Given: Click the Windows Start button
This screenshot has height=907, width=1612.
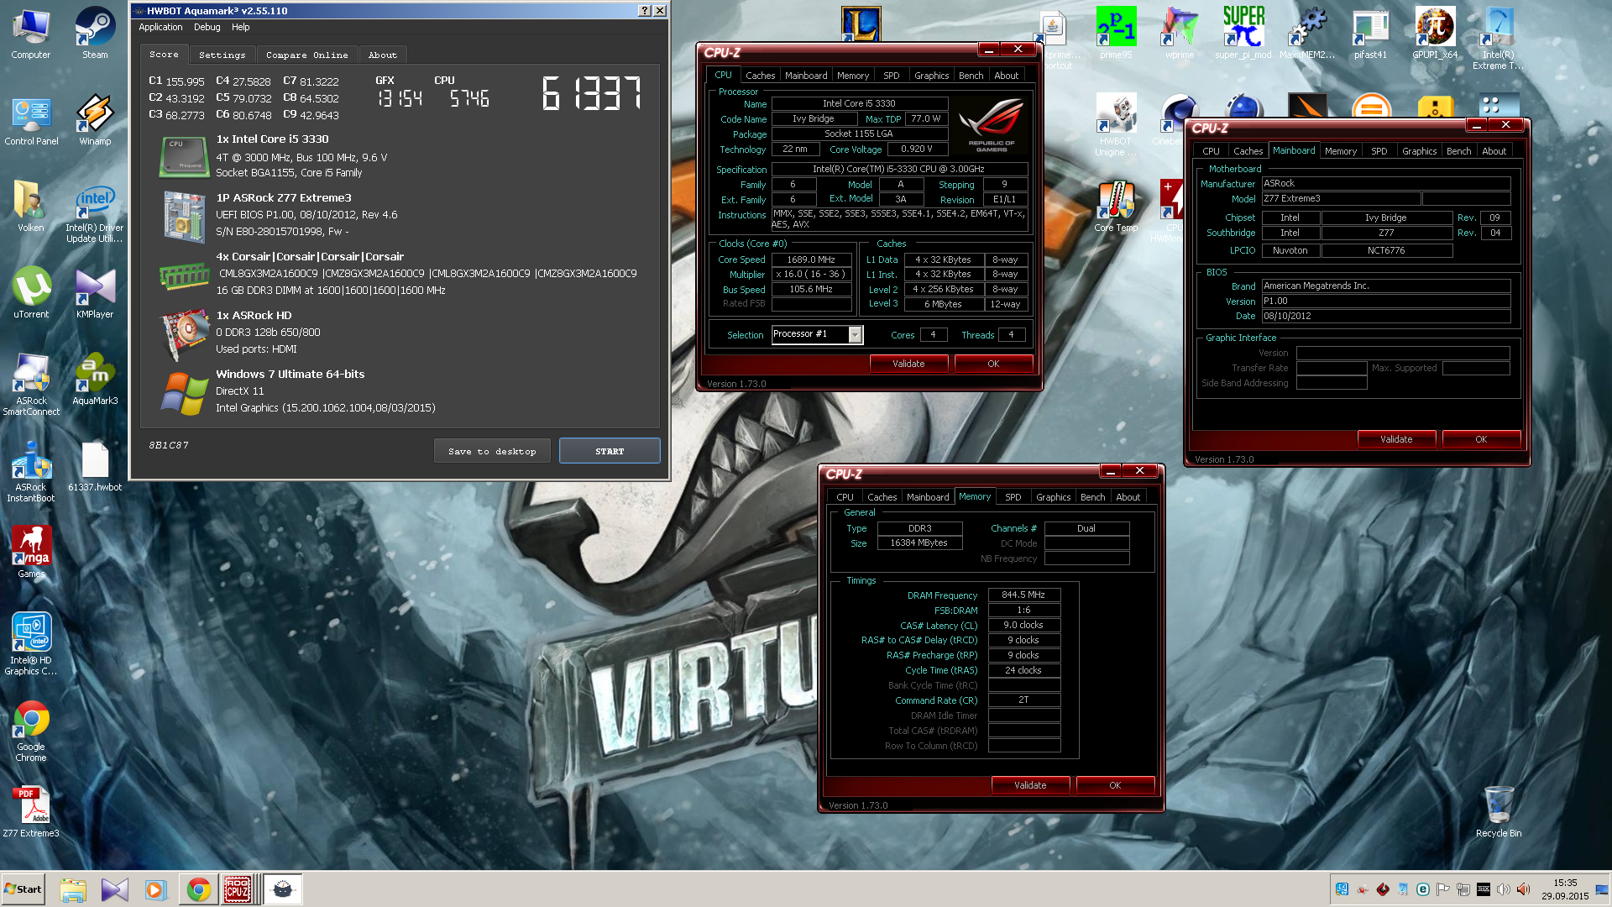Looking at the screenshot, I should 23,889.
